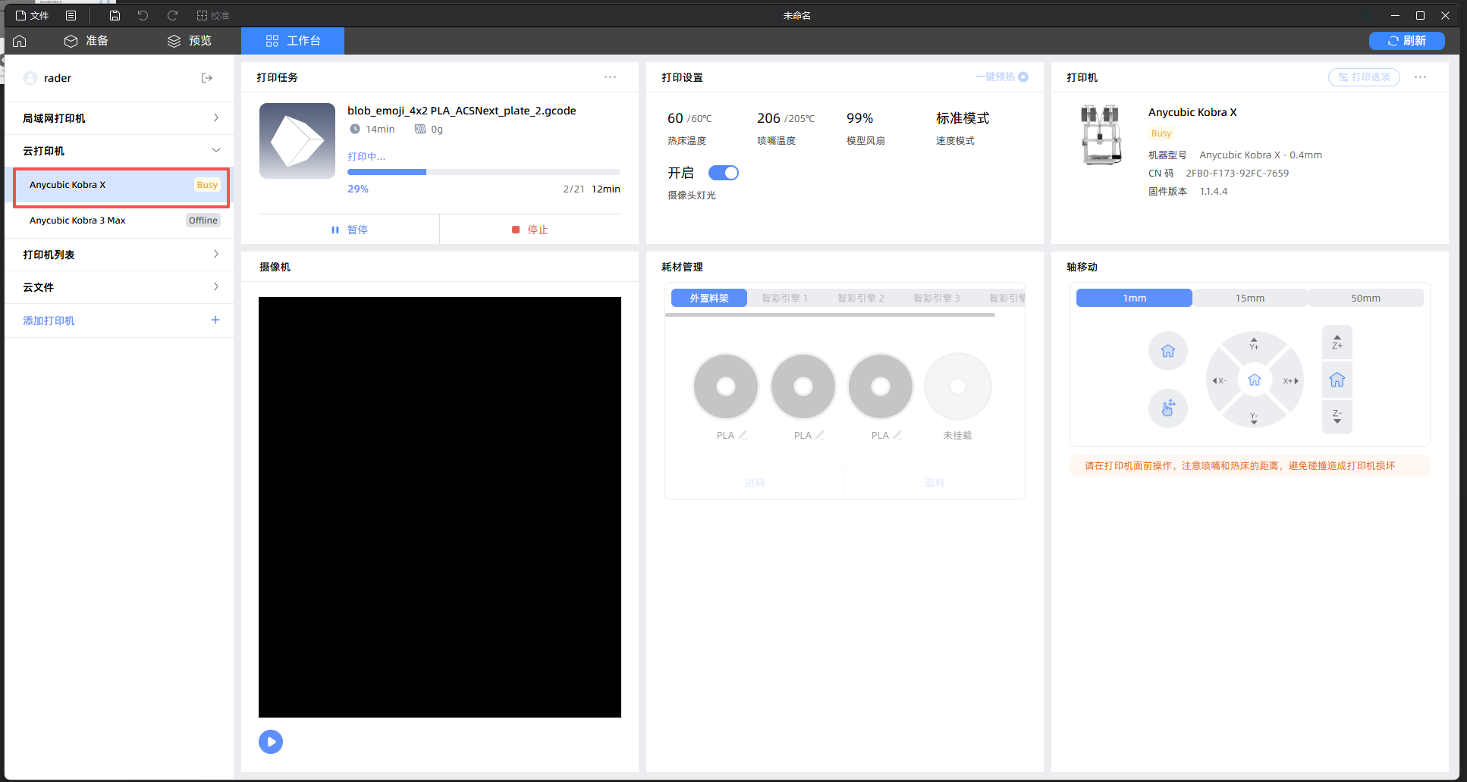This screenshot has width=1467, height=782.
Task: Open 打印机 panel more options
Action: pyautogui.click(x=1420, y=77)
